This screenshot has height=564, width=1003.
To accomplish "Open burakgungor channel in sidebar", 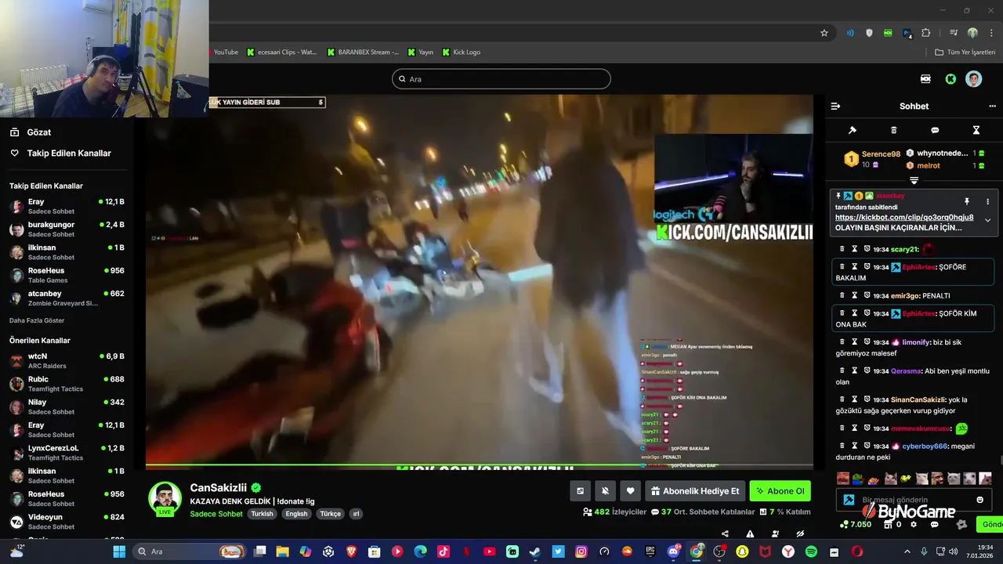I will tap(67, 229).
